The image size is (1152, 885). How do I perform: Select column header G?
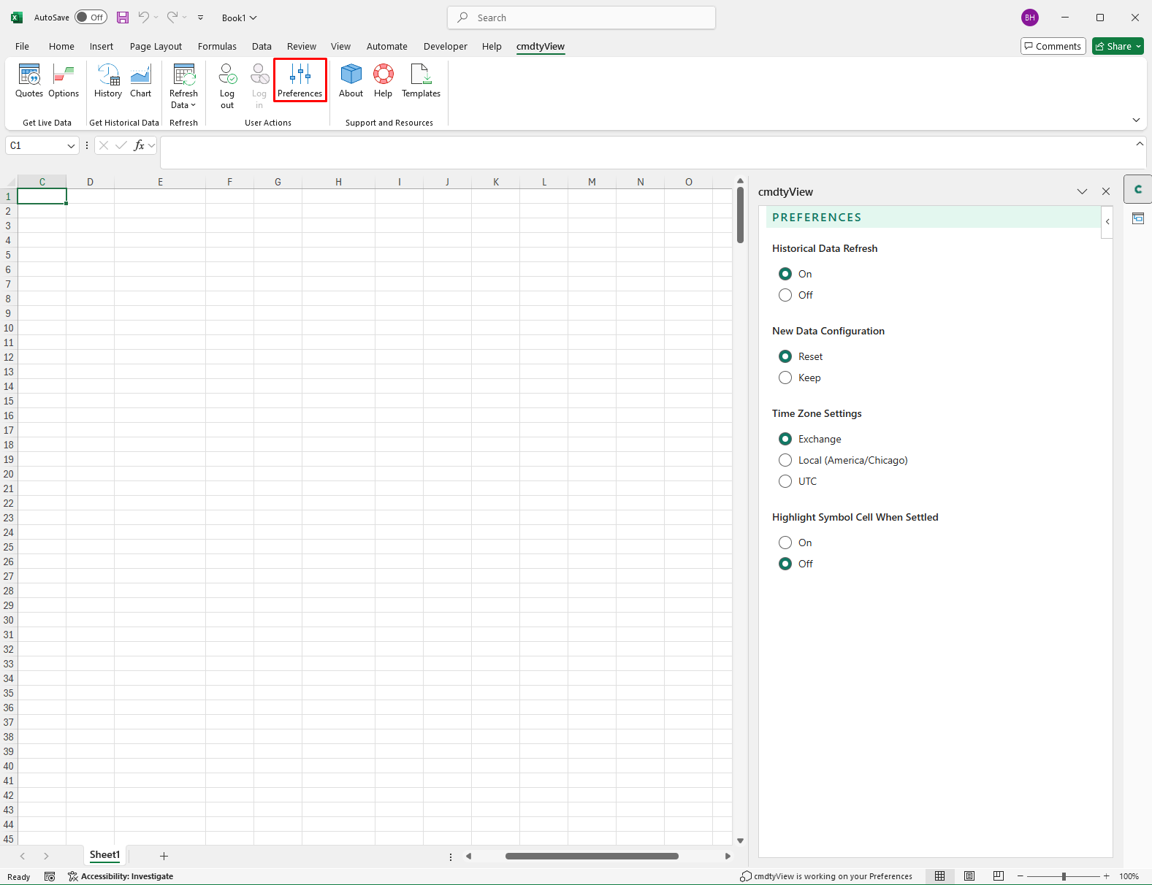coord(278,182)
